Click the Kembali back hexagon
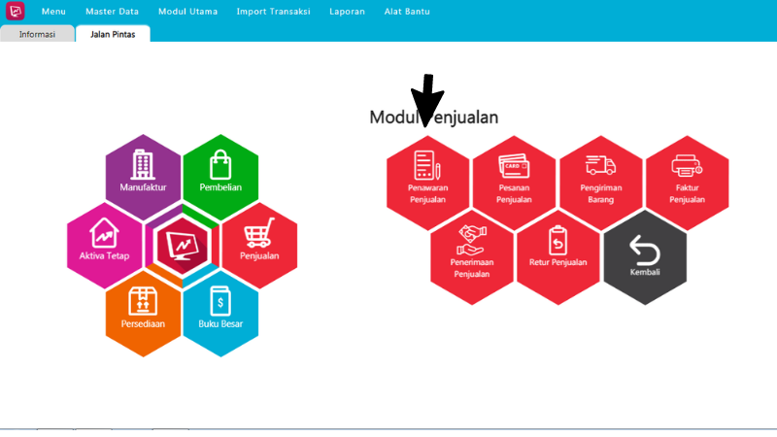This screenshot has height=437, width=777. coord(645,255)
